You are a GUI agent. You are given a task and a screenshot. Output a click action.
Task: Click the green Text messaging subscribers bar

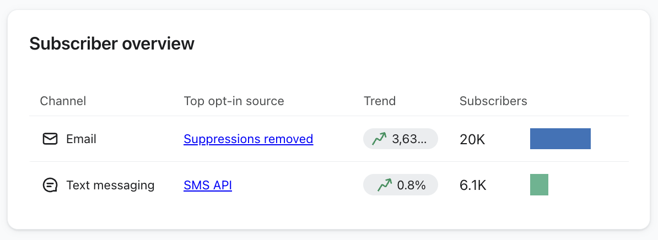(x=539, y=185)
